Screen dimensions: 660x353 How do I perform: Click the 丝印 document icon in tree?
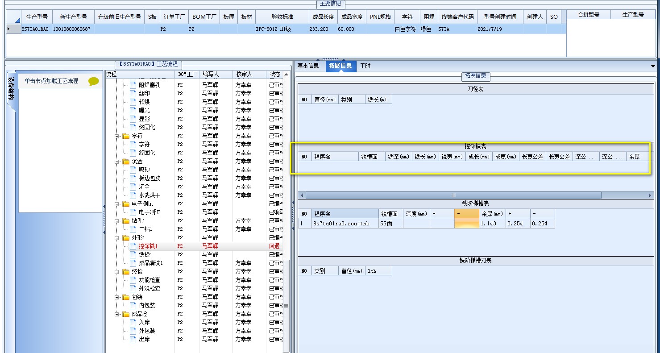(x=133, y=93)
